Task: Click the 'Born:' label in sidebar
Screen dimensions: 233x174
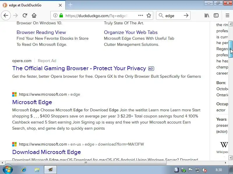Action: (x=221, y=83)
